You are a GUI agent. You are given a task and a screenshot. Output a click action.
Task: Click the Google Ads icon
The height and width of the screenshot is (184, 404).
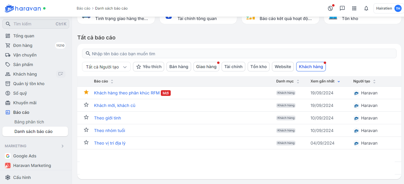click(8, 156)
